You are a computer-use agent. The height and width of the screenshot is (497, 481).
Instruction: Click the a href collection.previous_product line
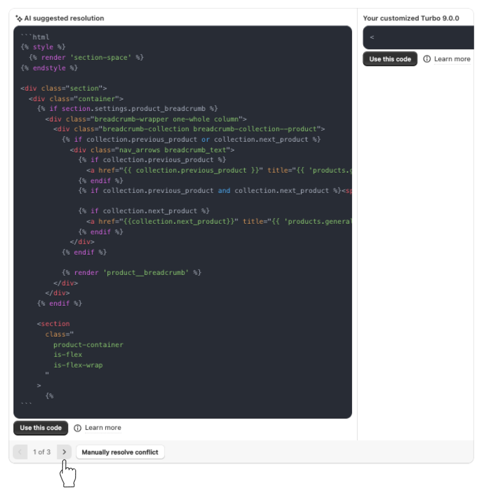[x=219, y=170]
